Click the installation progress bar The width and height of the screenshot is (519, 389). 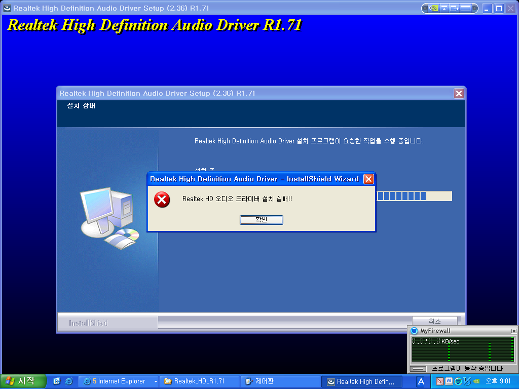coord(414,196)
